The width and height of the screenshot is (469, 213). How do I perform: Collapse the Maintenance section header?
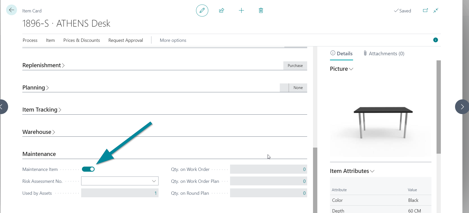coord(39,154)
